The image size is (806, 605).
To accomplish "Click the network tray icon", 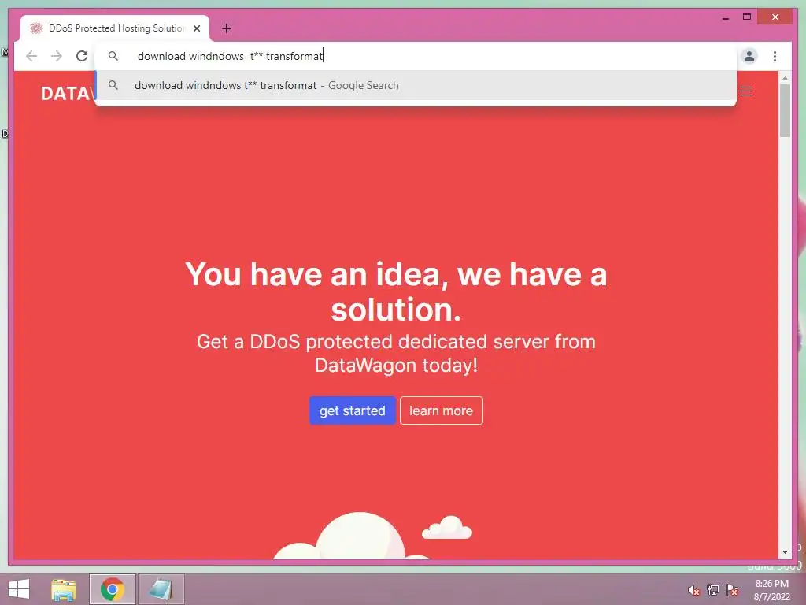I will point(713,589).
